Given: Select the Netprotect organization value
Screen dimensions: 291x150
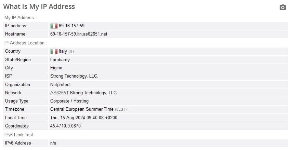Looking at the screenshot, I should click(x=60, y=84).
